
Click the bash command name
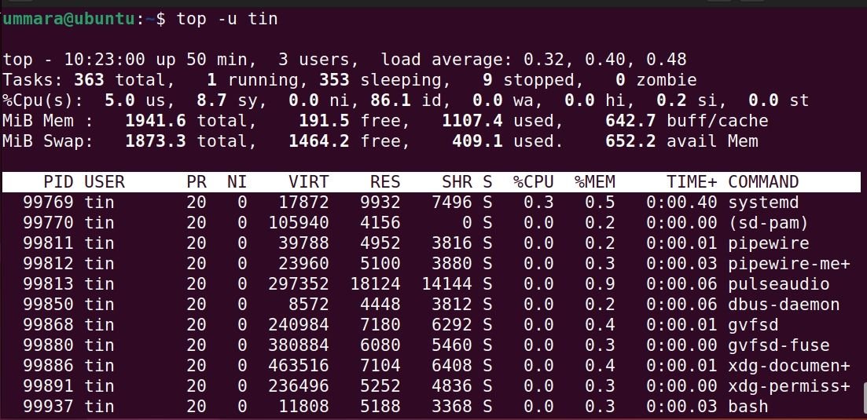coord(748,407)
